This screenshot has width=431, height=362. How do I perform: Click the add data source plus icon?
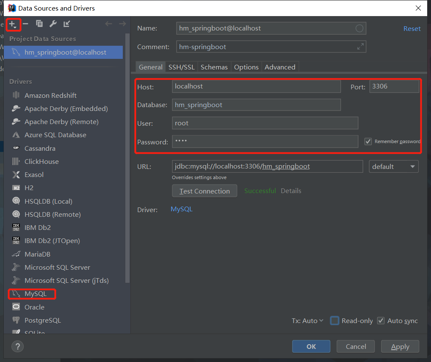[13, 25]
